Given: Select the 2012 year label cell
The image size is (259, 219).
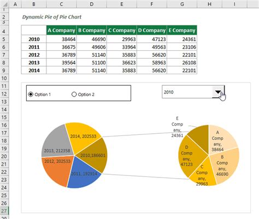Looking at the screenshot, I should coord(34,55).
